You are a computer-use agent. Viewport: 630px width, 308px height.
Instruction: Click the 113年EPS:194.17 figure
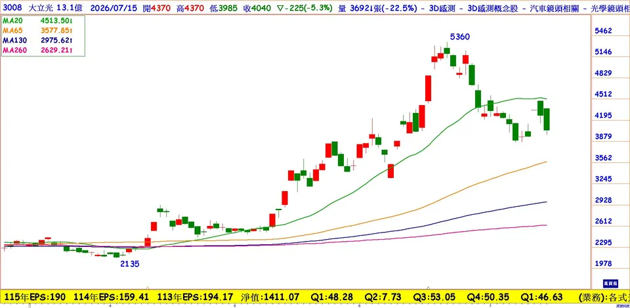tap(196, 297)
